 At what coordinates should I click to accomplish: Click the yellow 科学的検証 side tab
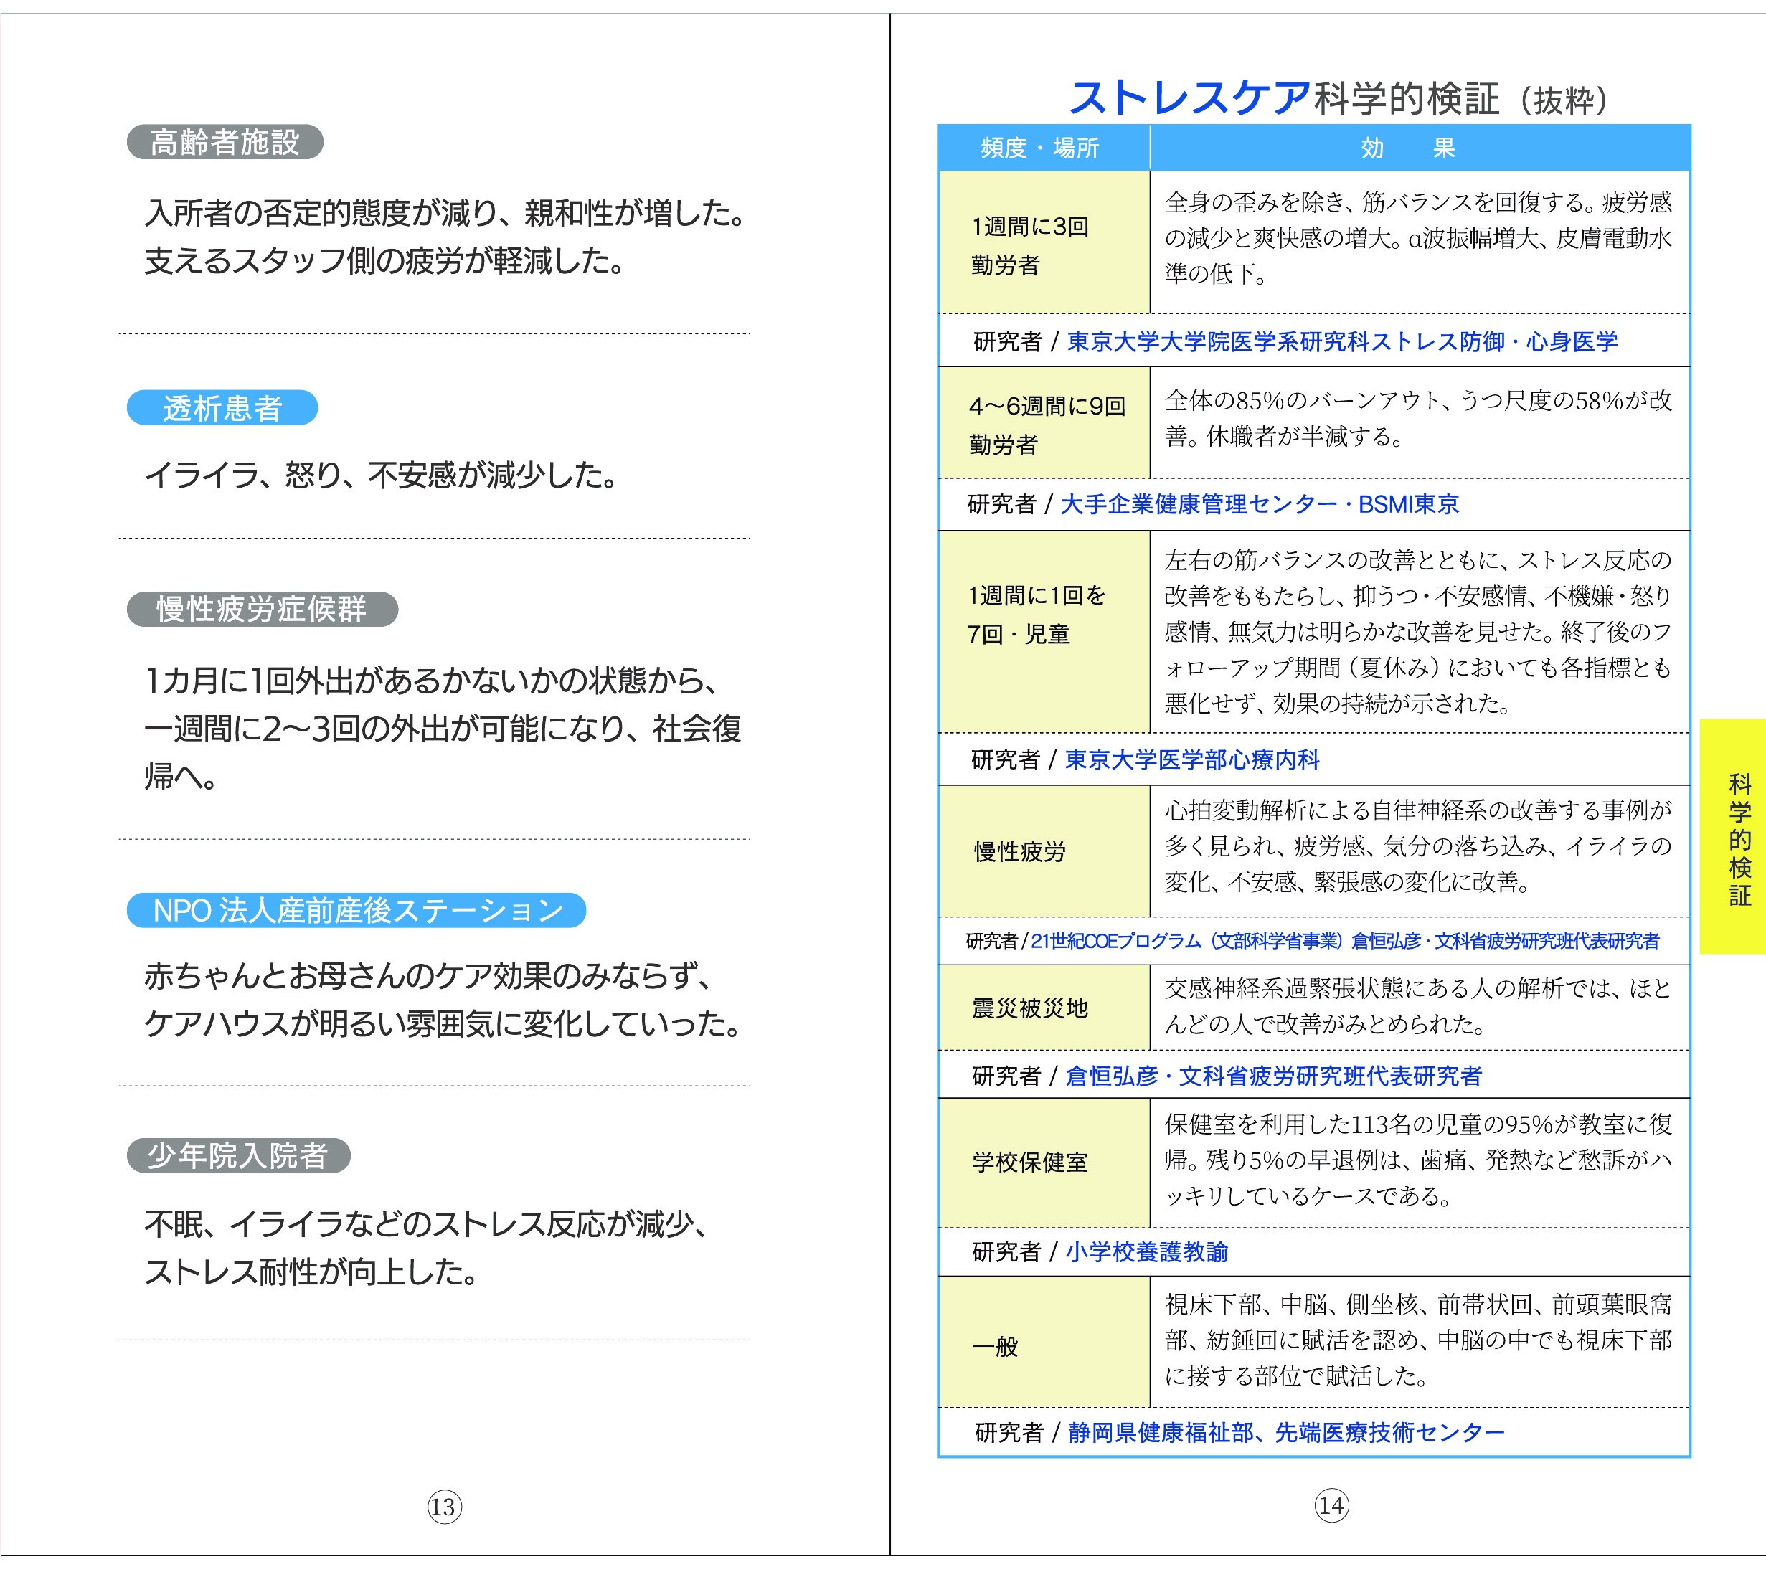[1733, 836]
